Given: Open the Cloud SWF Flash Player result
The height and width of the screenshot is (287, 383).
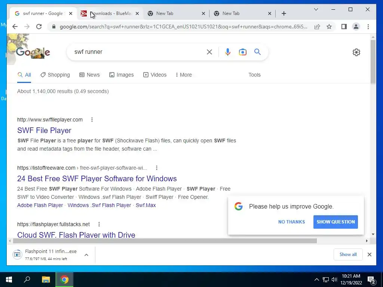Looking at the screenshot, I should pos(76,235).
